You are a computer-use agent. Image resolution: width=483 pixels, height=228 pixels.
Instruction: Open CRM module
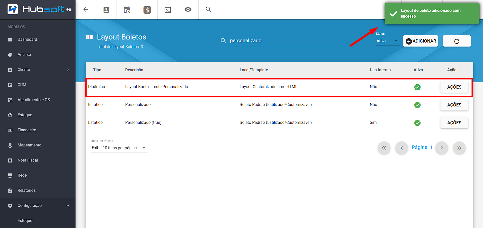(x=22, y=85)
